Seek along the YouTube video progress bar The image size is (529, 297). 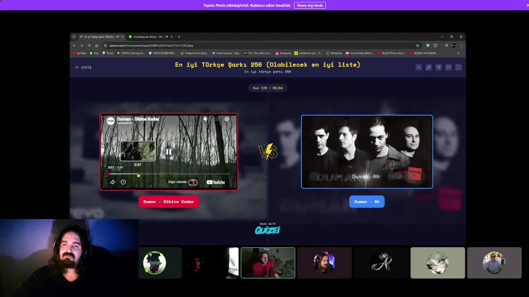click(169, 174)
